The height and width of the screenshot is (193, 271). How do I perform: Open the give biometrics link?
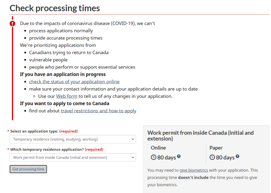194,170
